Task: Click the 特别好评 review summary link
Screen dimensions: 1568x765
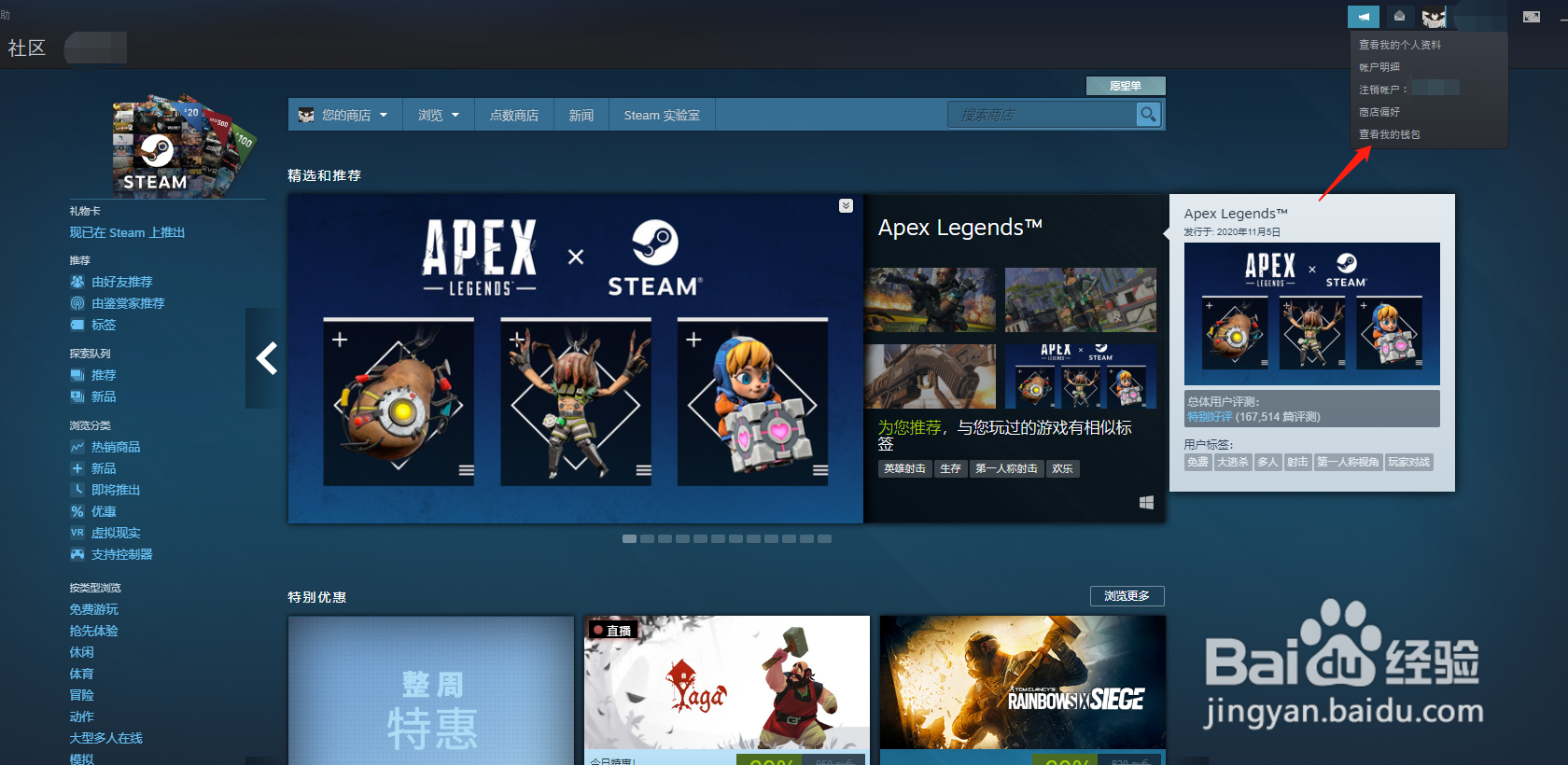Action: click(1210, 417)
